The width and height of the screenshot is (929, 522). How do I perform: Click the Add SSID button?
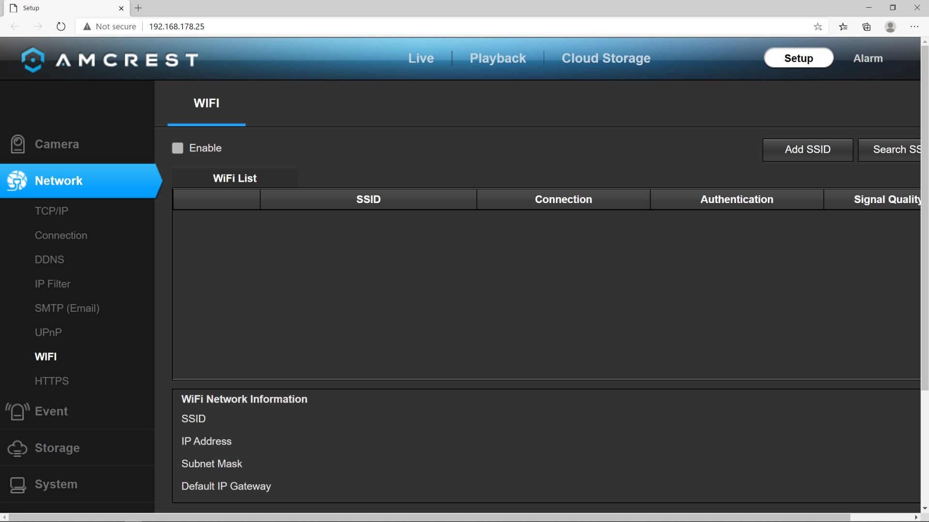pyautogui.click(x=808, y=150)
